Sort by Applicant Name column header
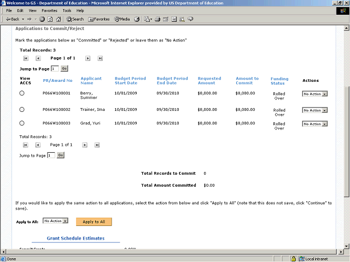 point(91,81)
